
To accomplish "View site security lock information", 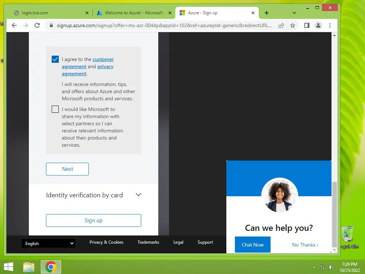I will coord(51,25).
